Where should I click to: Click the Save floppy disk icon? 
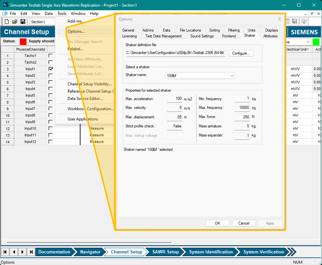coord(23,22)
